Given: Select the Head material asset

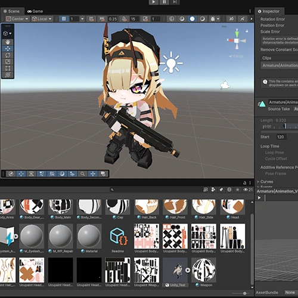Looking at the screenshot, I should point(232,209).
